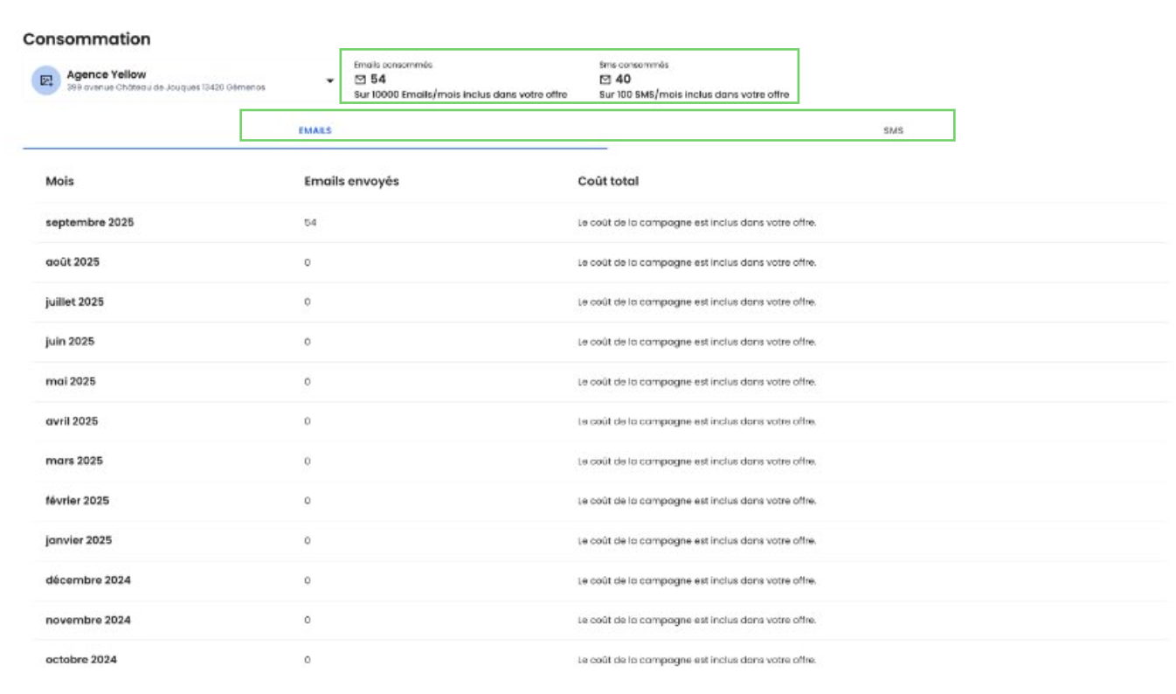
Task: Click the Agence Yellow avatar image icon
Action: tap(45, 80)
